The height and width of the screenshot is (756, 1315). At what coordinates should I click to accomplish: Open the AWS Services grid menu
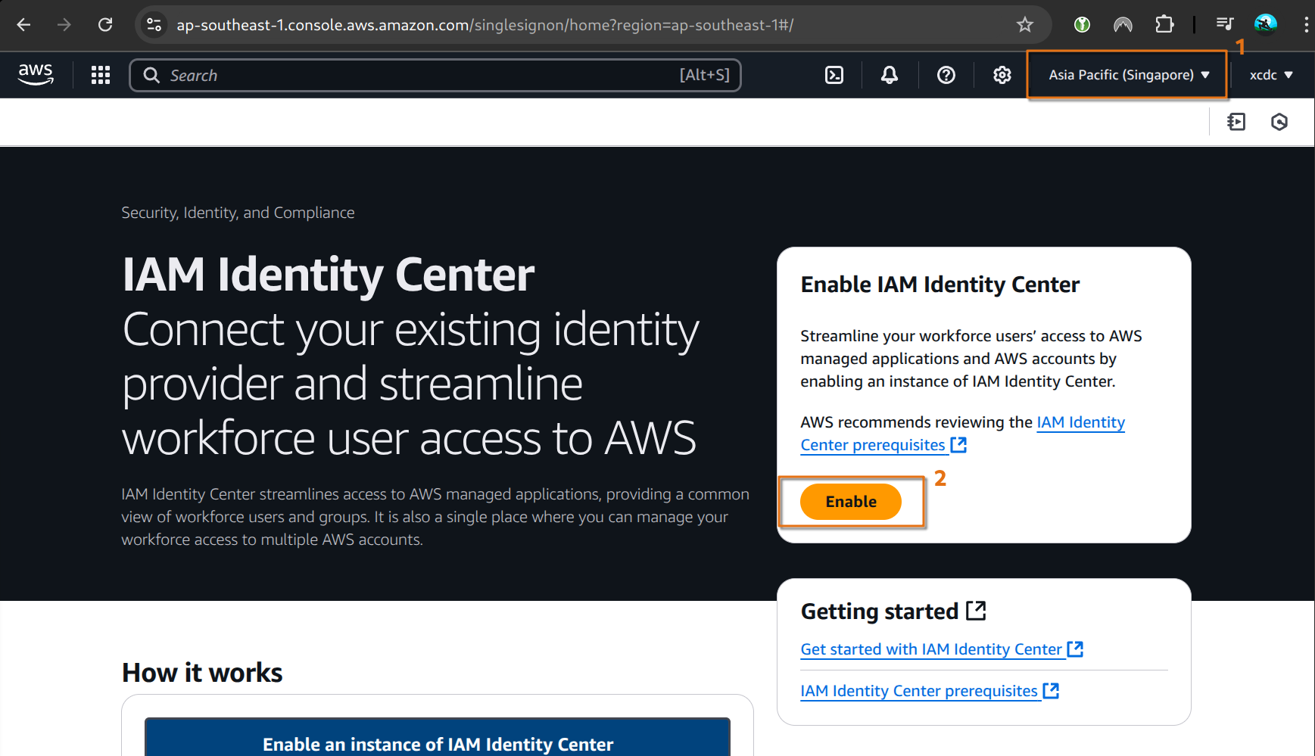101,75
